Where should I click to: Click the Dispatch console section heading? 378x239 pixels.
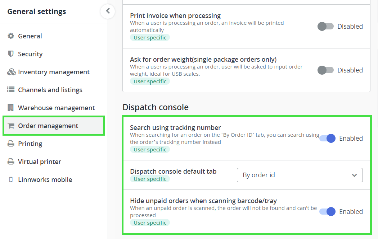[x=156, y=107]
